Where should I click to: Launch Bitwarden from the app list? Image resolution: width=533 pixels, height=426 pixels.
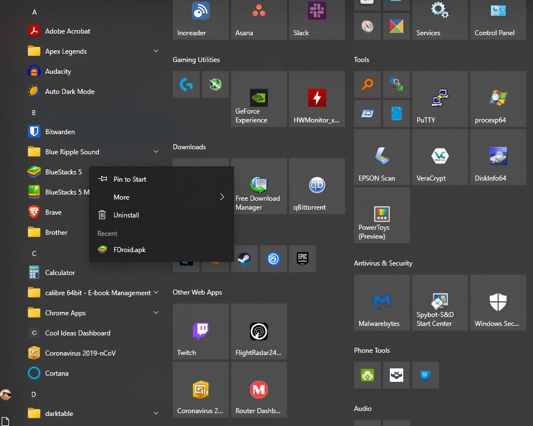(60, 132)
